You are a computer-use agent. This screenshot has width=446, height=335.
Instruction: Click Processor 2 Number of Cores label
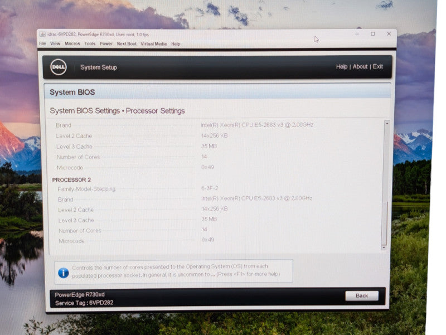click(80, 231)
